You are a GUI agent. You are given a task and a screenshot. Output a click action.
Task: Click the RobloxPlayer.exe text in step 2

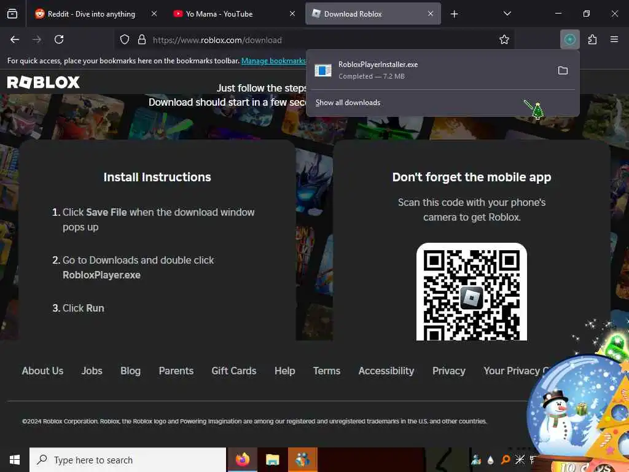(x=101, y=275)
